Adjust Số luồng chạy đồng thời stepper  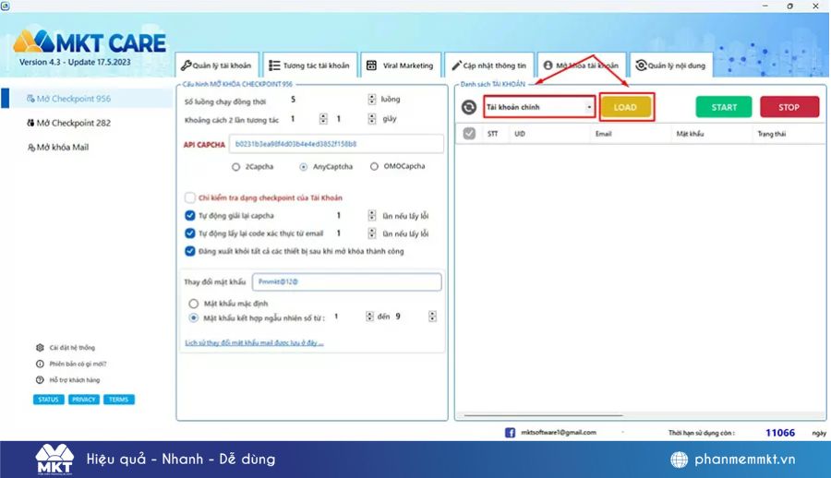372,99
